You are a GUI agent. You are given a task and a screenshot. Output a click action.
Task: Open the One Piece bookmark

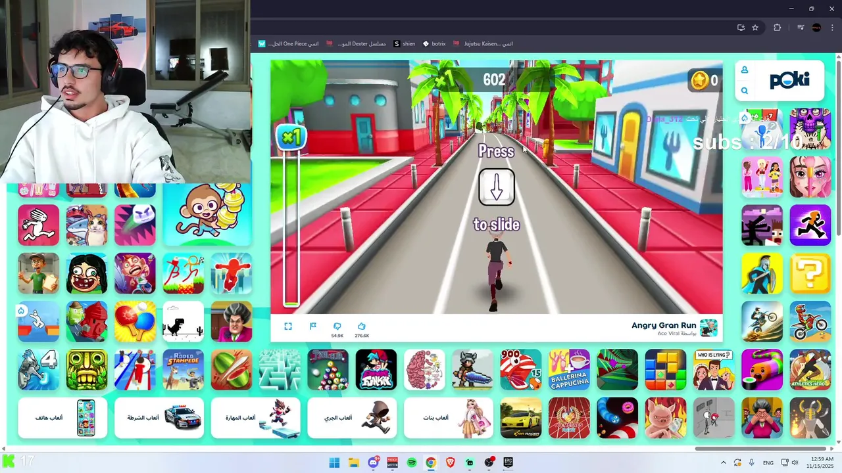[289, 44]
